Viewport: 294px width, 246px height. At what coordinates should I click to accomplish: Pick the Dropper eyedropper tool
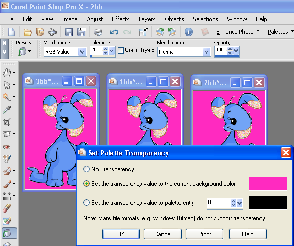pos(7,110)
